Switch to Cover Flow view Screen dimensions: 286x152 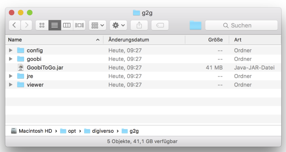pyautogui.click(x=79, y=25)
